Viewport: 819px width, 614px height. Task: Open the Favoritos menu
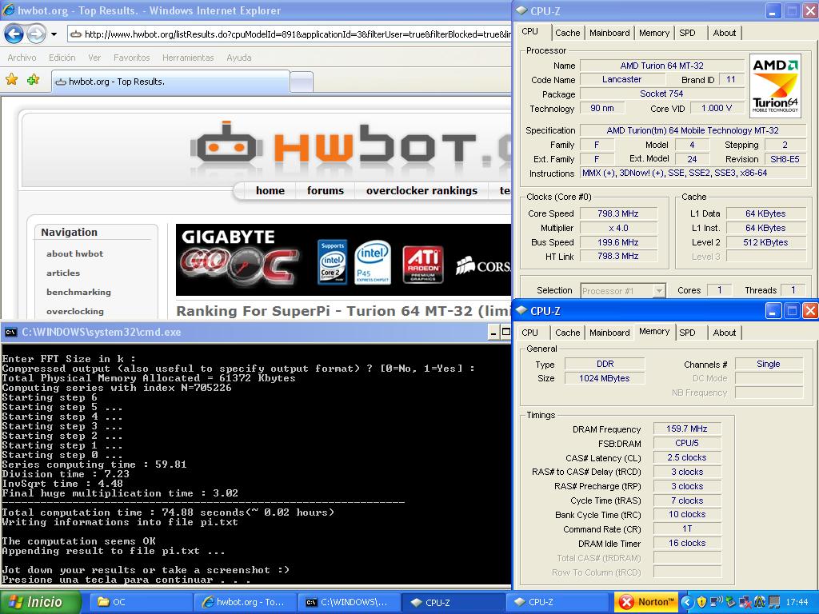pyautogui.click(x=132, y=58)
